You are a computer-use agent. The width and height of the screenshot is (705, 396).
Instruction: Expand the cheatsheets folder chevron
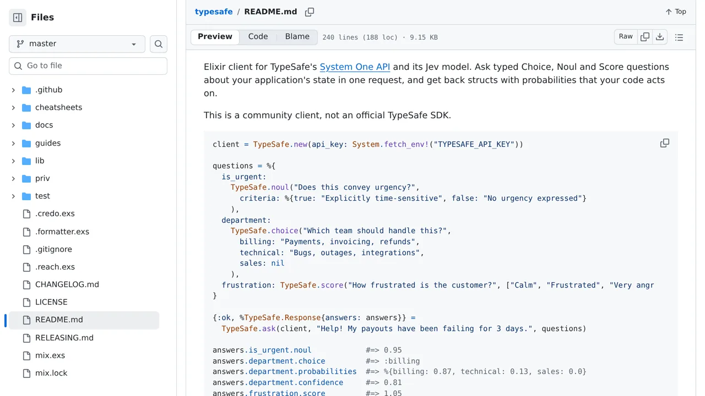[x=13, y=108]
